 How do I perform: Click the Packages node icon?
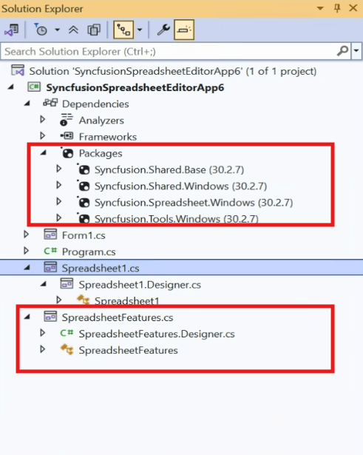click(67, 152)
